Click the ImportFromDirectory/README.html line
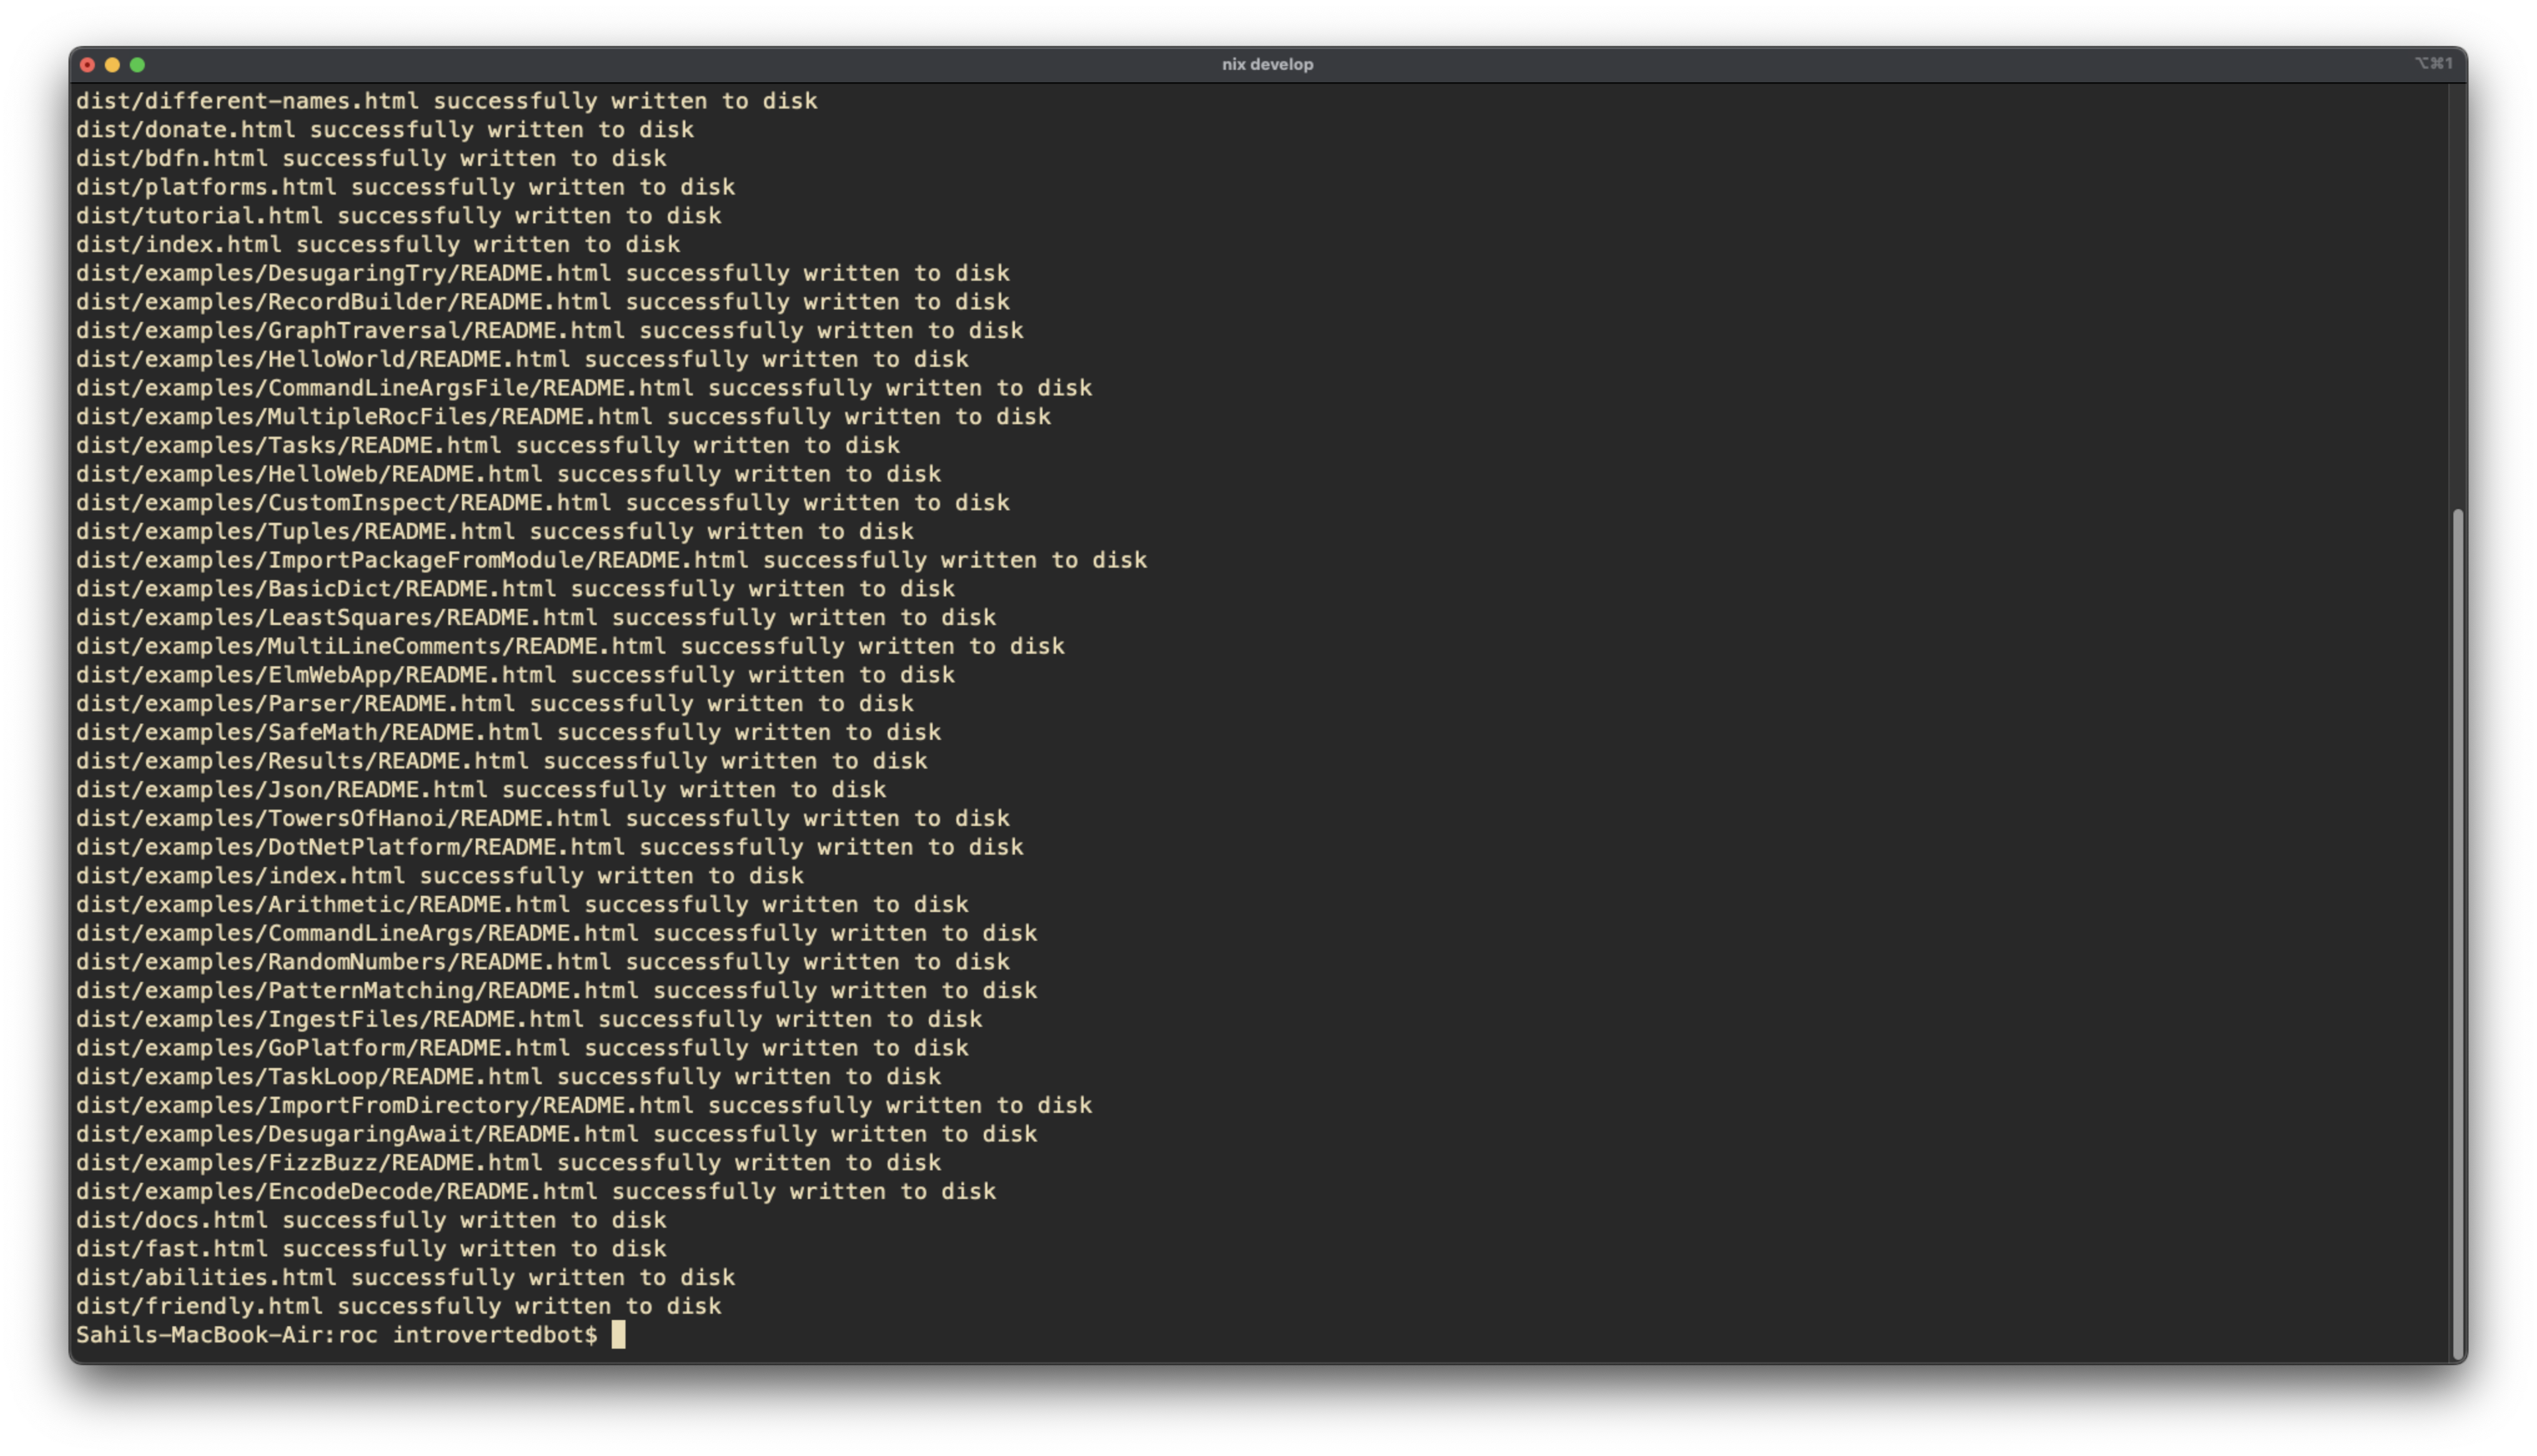 pos(584,1105)
